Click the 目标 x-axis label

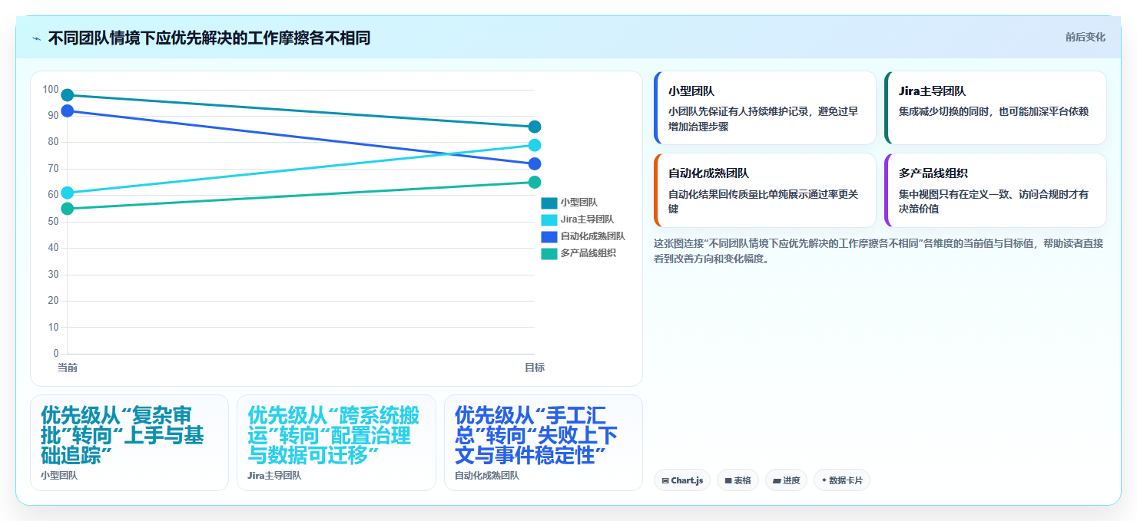tap(535, 368)
